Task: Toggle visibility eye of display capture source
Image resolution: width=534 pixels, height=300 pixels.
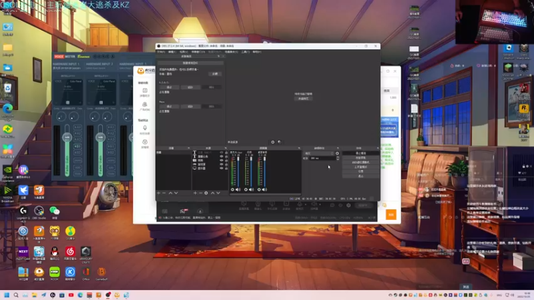Action: (222, 168)
